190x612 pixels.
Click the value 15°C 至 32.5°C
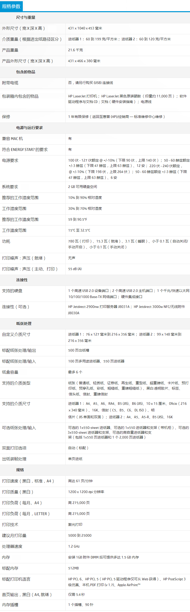79,230
